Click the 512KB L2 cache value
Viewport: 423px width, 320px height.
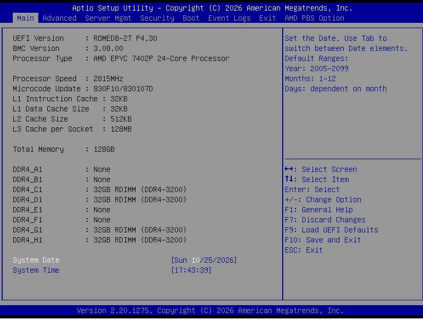point(121,119)
